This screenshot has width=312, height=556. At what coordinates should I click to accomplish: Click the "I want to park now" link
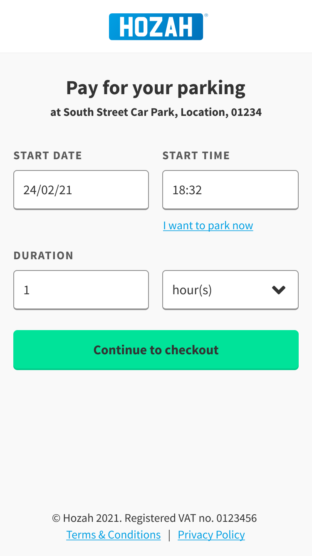[208, 225]
